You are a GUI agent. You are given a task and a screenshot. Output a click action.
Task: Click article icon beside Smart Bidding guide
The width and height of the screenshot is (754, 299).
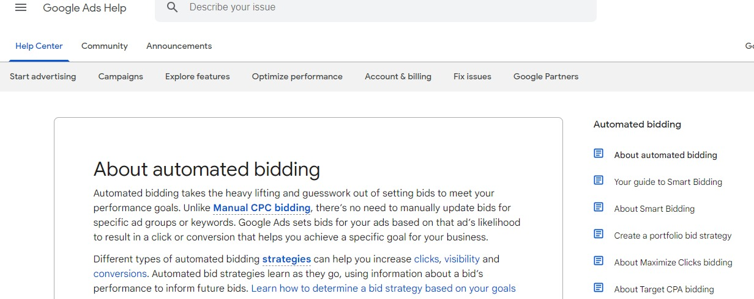599,181
